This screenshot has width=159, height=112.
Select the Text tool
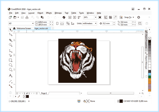10,76
